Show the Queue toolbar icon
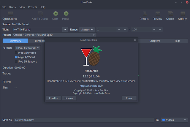Screen dimensions: 190x127 pyautogui.click(x=170, y=14)
